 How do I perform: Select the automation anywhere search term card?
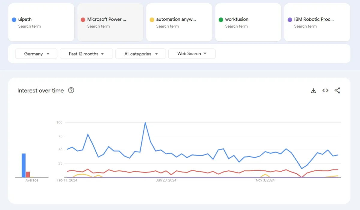pos(179,22)
